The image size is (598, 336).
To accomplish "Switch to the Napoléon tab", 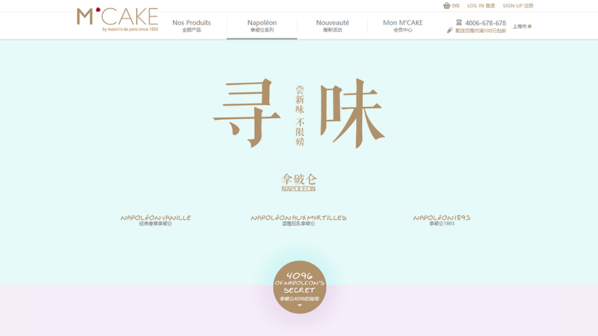I will click(262, 26).
